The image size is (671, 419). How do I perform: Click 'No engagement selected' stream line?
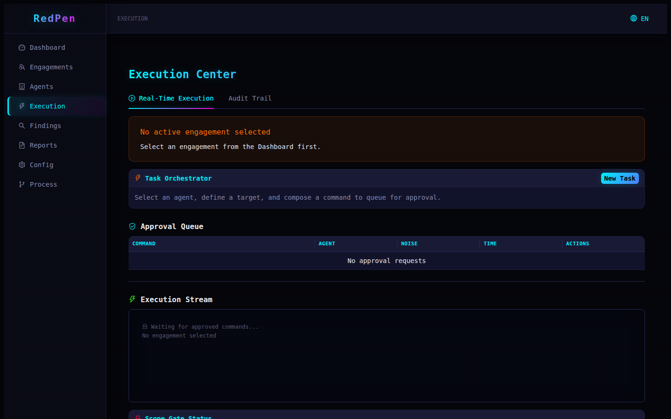click(x=179, y=335)
